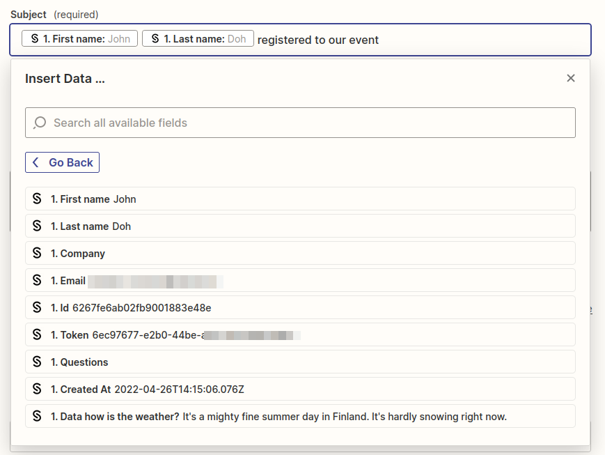
Task: Insert the Id field value
Action: 299,307
